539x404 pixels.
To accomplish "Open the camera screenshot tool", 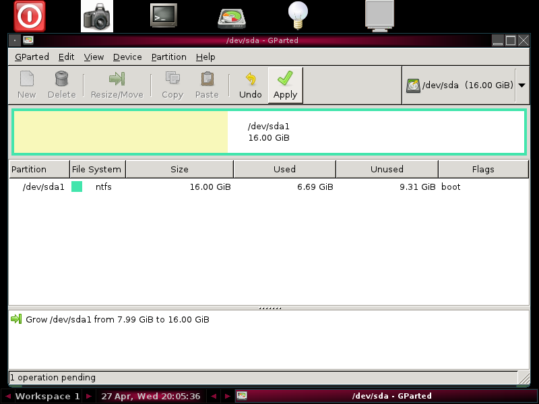I will coord(97,16).
